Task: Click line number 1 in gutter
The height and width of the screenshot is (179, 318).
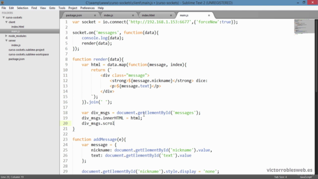Action: (66, 22)
